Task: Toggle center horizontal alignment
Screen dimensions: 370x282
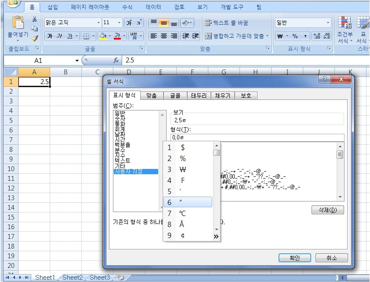Action: [163, 36]
